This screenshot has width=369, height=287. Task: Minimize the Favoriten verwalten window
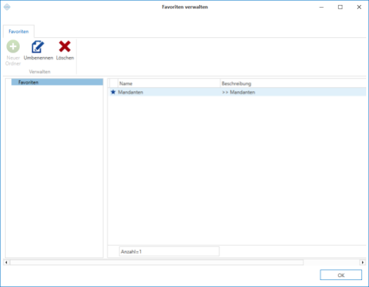pos(321,7)
